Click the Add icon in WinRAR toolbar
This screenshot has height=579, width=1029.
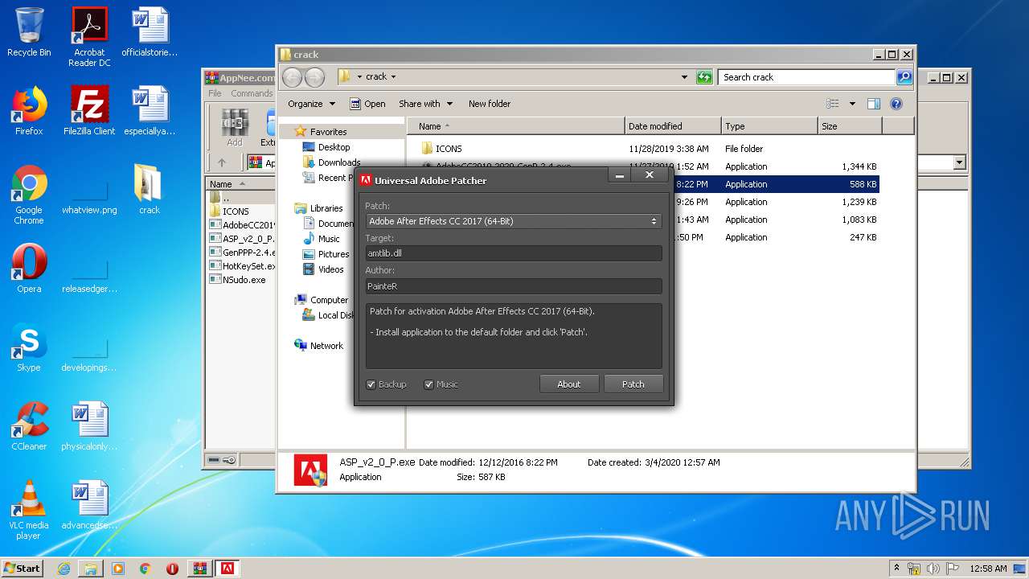click(x=234, y=128)
